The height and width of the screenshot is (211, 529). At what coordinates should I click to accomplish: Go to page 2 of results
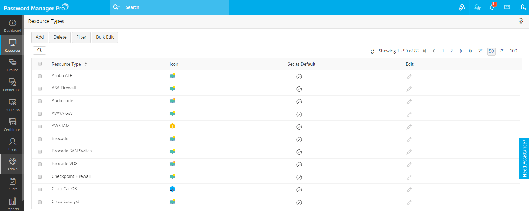[452, 51]
